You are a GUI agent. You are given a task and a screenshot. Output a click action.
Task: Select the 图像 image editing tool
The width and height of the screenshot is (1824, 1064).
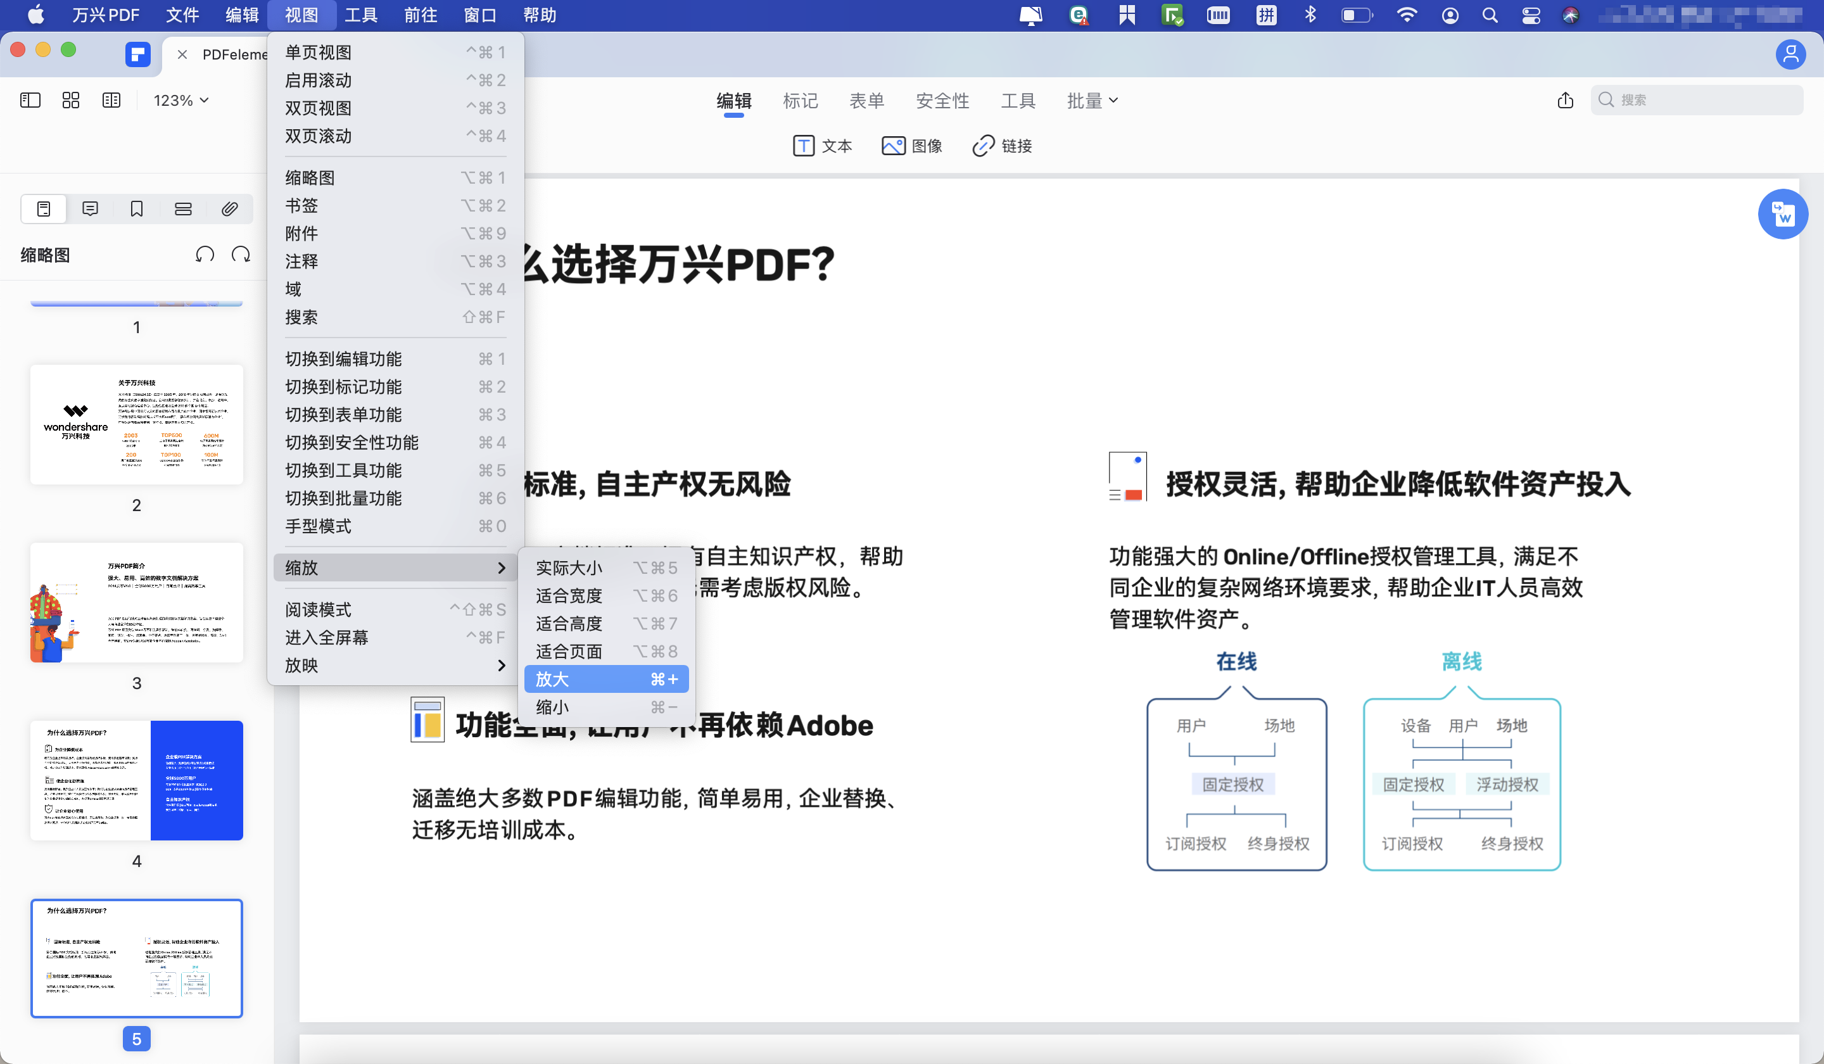pos(913,146)
